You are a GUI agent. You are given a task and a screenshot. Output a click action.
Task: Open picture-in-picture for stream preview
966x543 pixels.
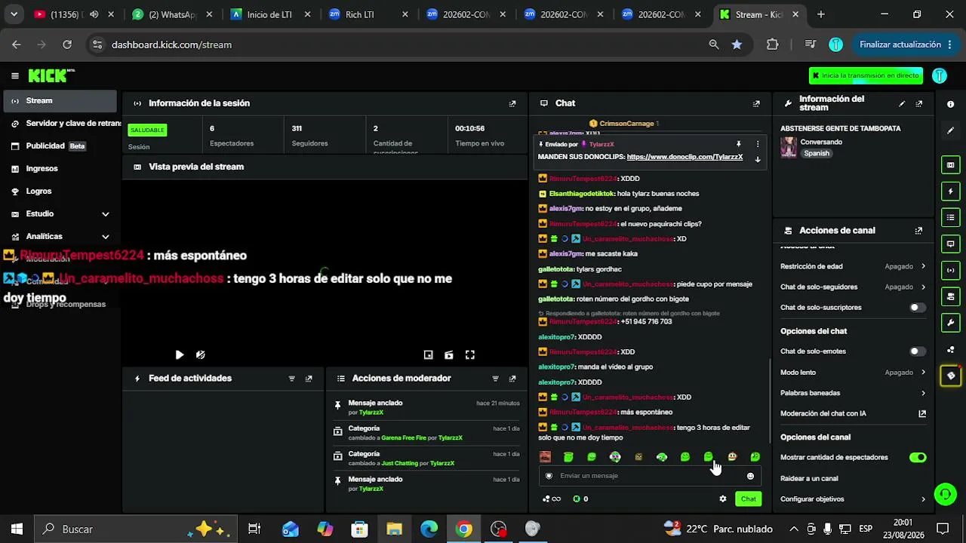pos(429,355)
